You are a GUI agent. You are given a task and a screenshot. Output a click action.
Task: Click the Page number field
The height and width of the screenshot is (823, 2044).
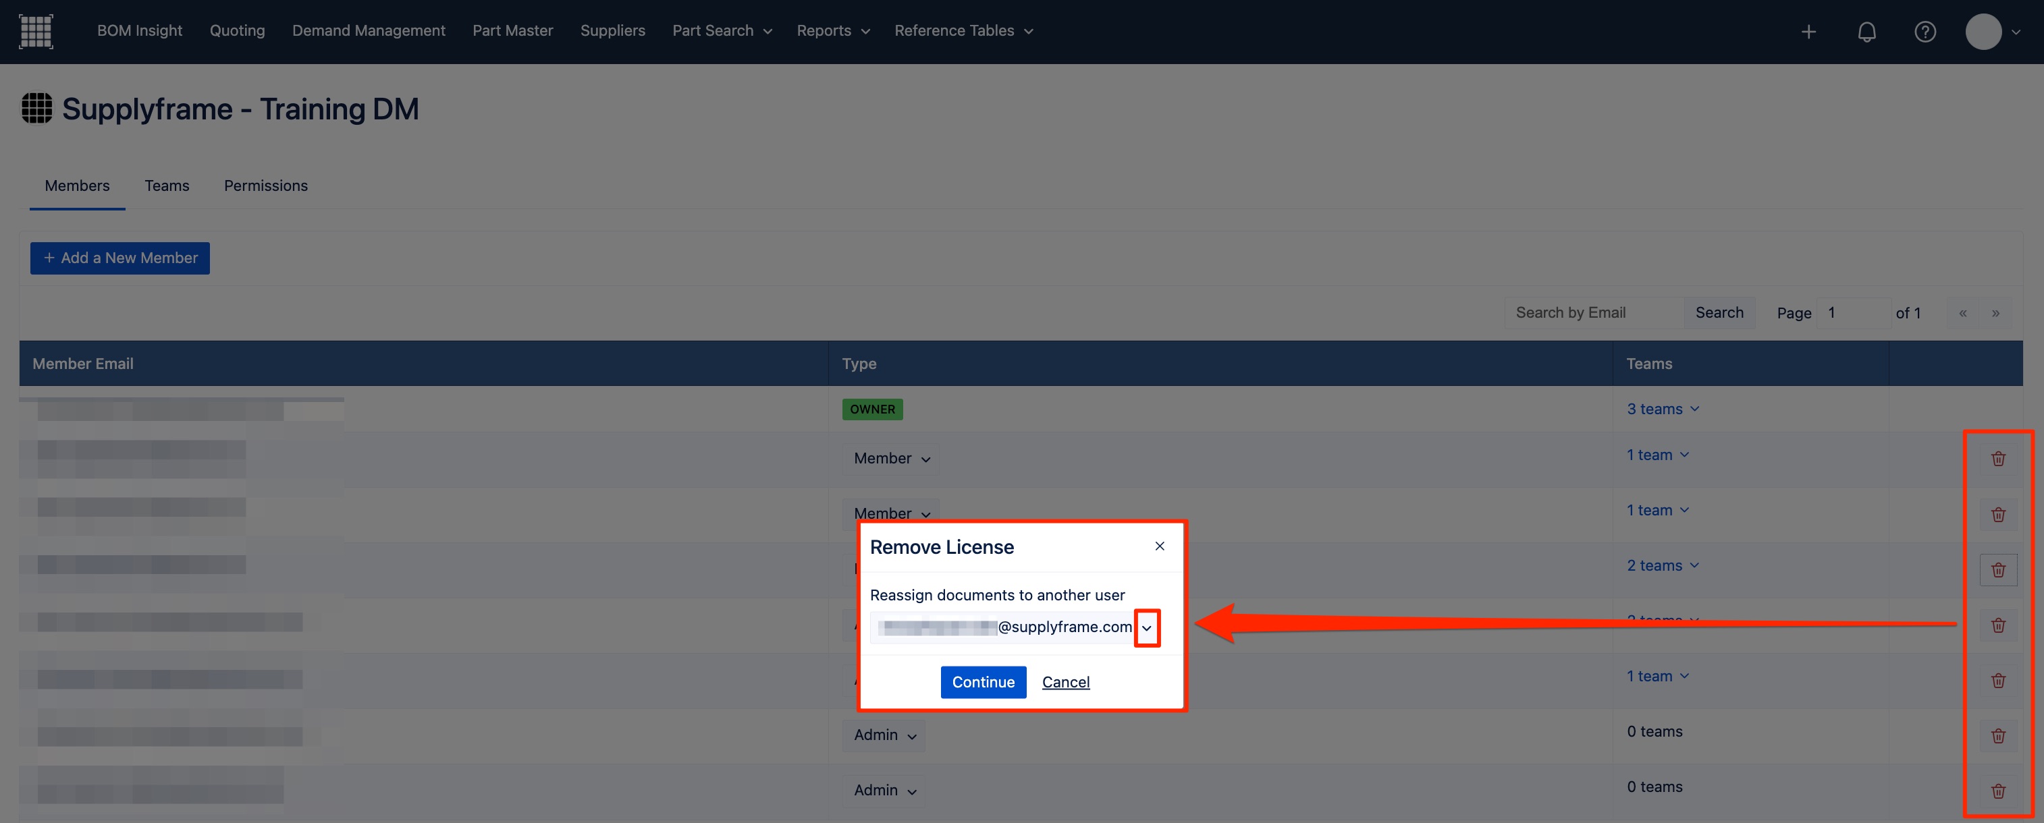pos(1854,313)
